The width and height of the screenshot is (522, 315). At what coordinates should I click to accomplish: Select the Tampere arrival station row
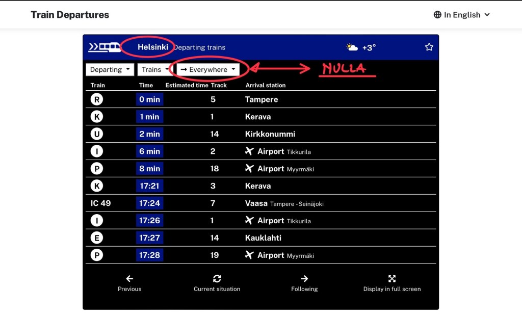click(262, 99)
